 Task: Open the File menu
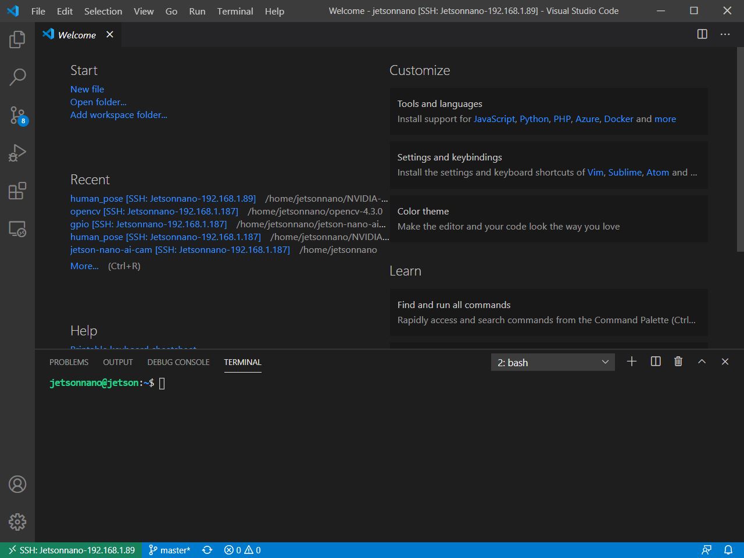click(38, 11)
